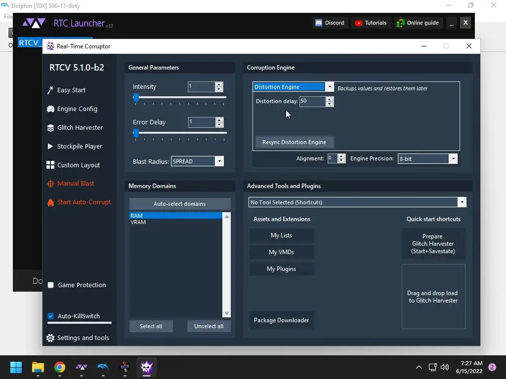Open the notification count badge

coord(492,367)
